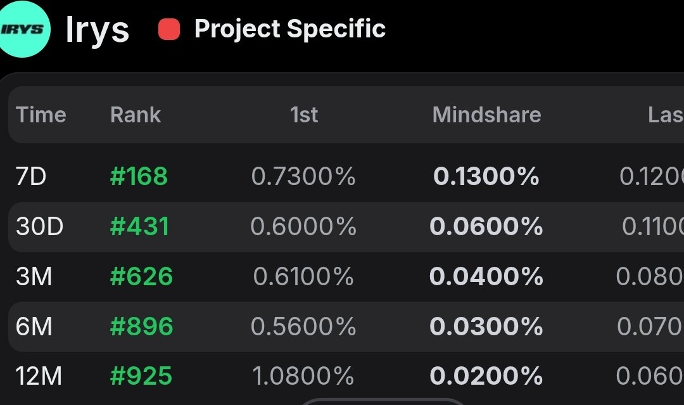Click the Irys logo avatar
The width and height of the screenshot is (684, 405).
click(22, 29)
